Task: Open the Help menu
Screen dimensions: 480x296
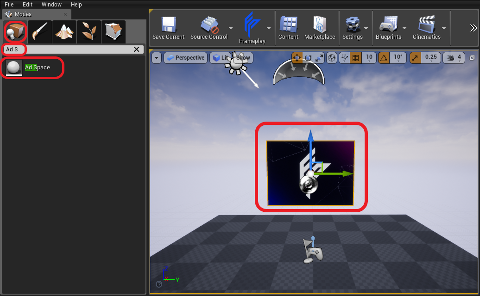Action: pos(76,5)
